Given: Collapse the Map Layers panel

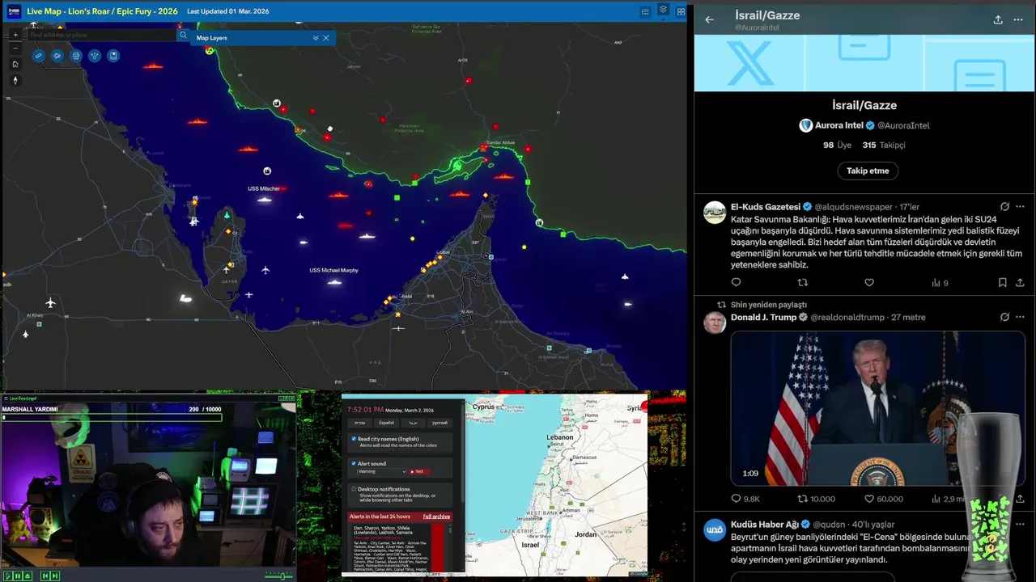Looking at the screenshot, I should point(316,38).
